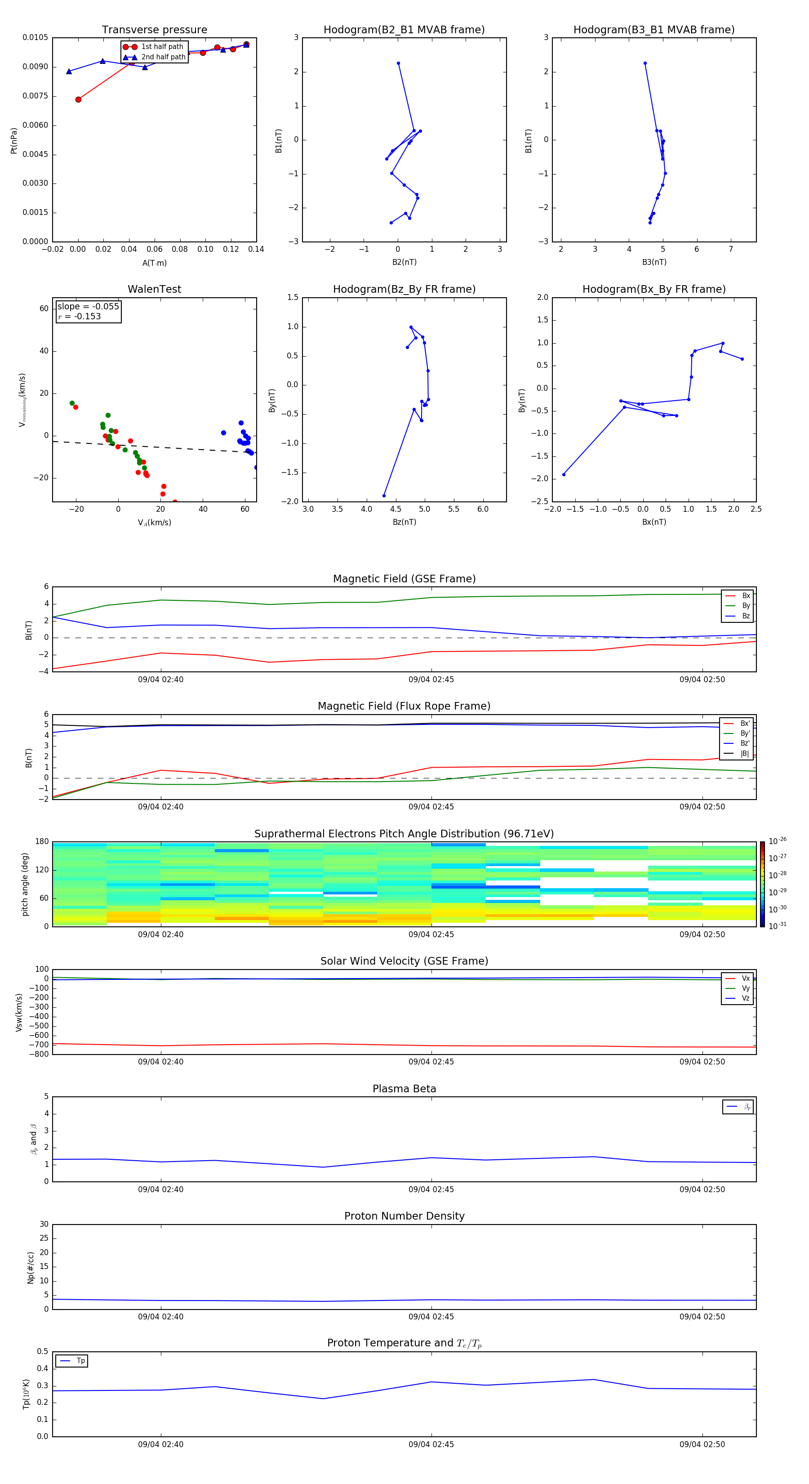Click the 'Bz' legend entry in GSE magnetic field
Screen dimensions: 809x1484
tap(738, 616)
